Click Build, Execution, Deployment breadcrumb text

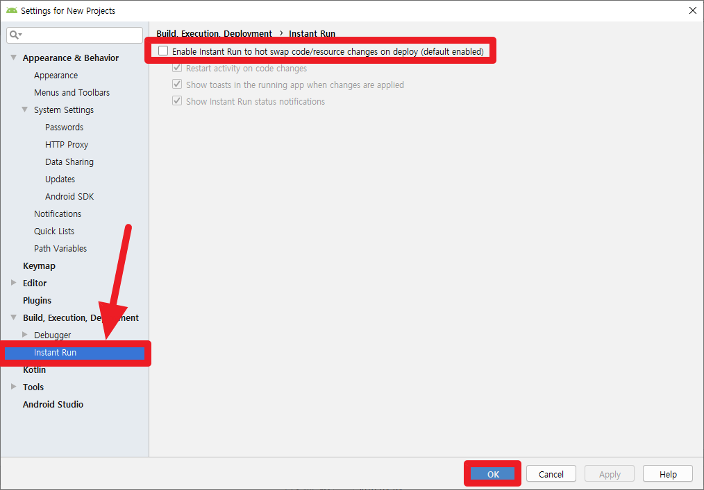[x=214, y=33]
